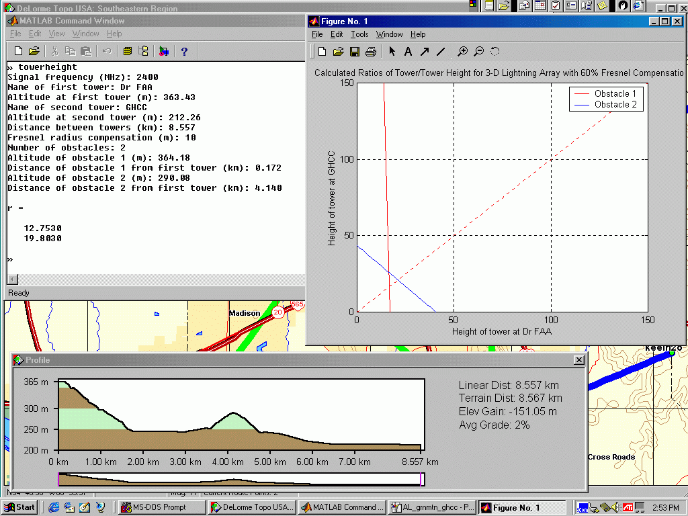Select the Add Line tool
688x516 pixels.
441,52
